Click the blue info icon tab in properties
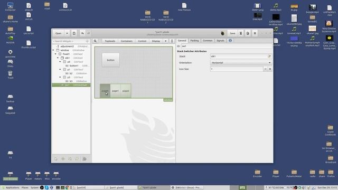 [230, 41]
